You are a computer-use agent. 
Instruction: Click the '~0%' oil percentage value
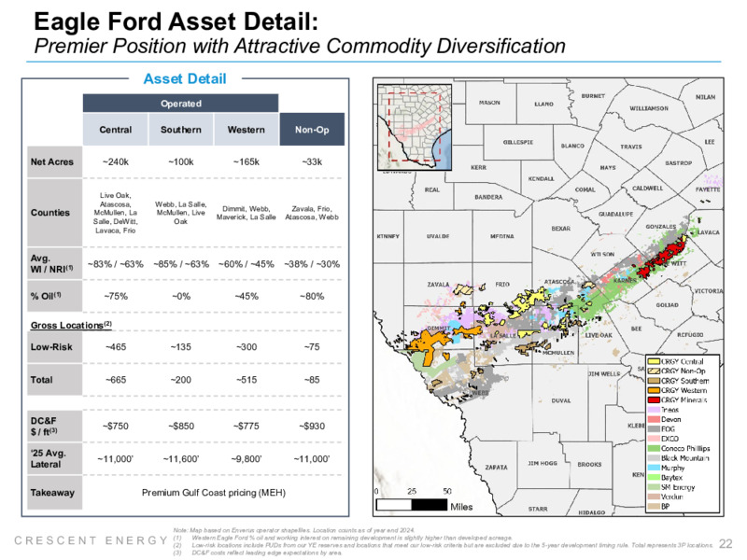click(x=180, y=296)
